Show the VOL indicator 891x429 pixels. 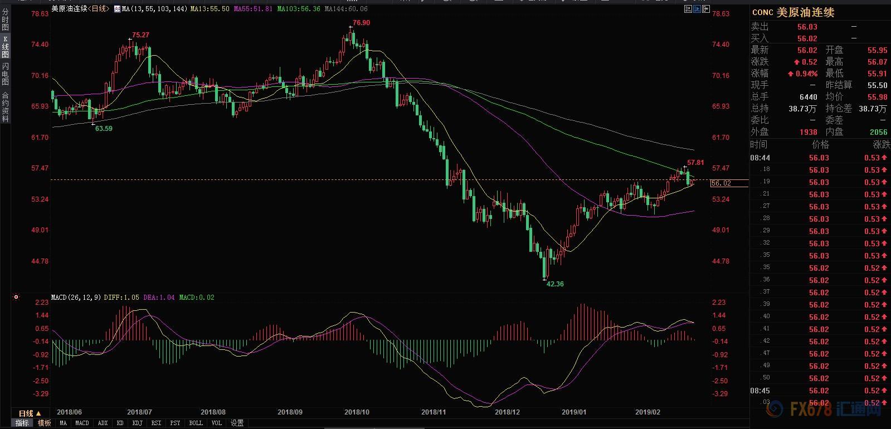tap(216, 423)
